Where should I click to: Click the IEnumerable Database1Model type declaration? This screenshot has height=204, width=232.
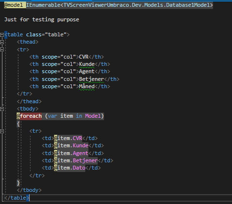[120, 5]
